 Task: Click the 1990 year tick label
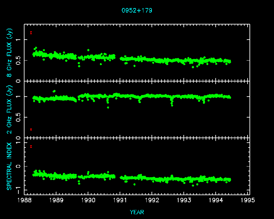[x=88, y=200]
